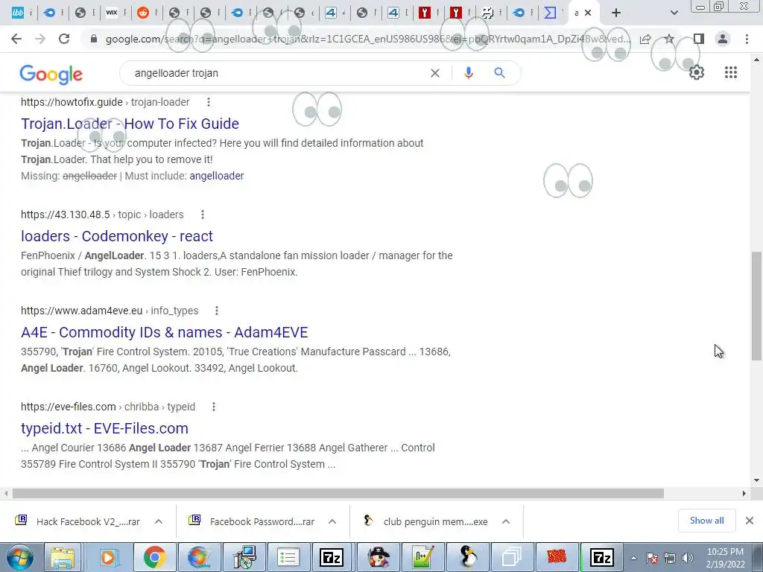Screen dimensions: 763x572
Task: Open options for adam4eve.eu result
Action: point(217,311)
